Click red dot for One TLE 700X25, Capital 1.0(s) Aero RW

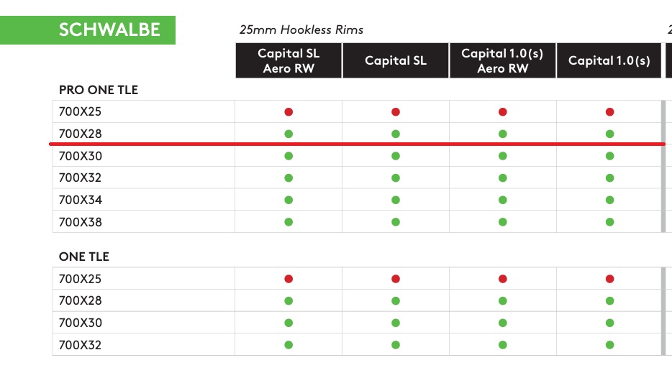click(503, 279)
